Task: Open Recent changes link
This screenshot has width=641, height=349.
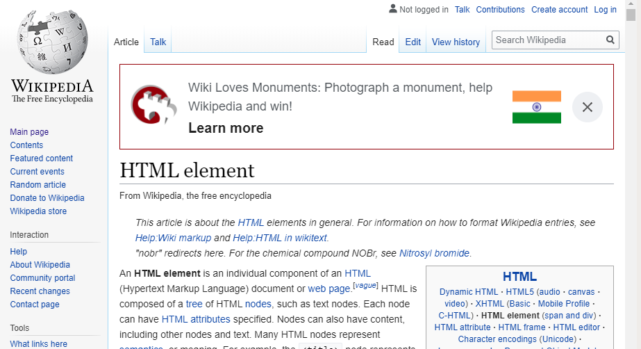Action: tap(40, 291)
